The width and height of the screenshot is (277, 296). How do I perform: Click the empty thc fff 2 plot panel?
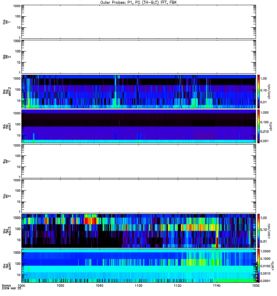tap(138, 196)
